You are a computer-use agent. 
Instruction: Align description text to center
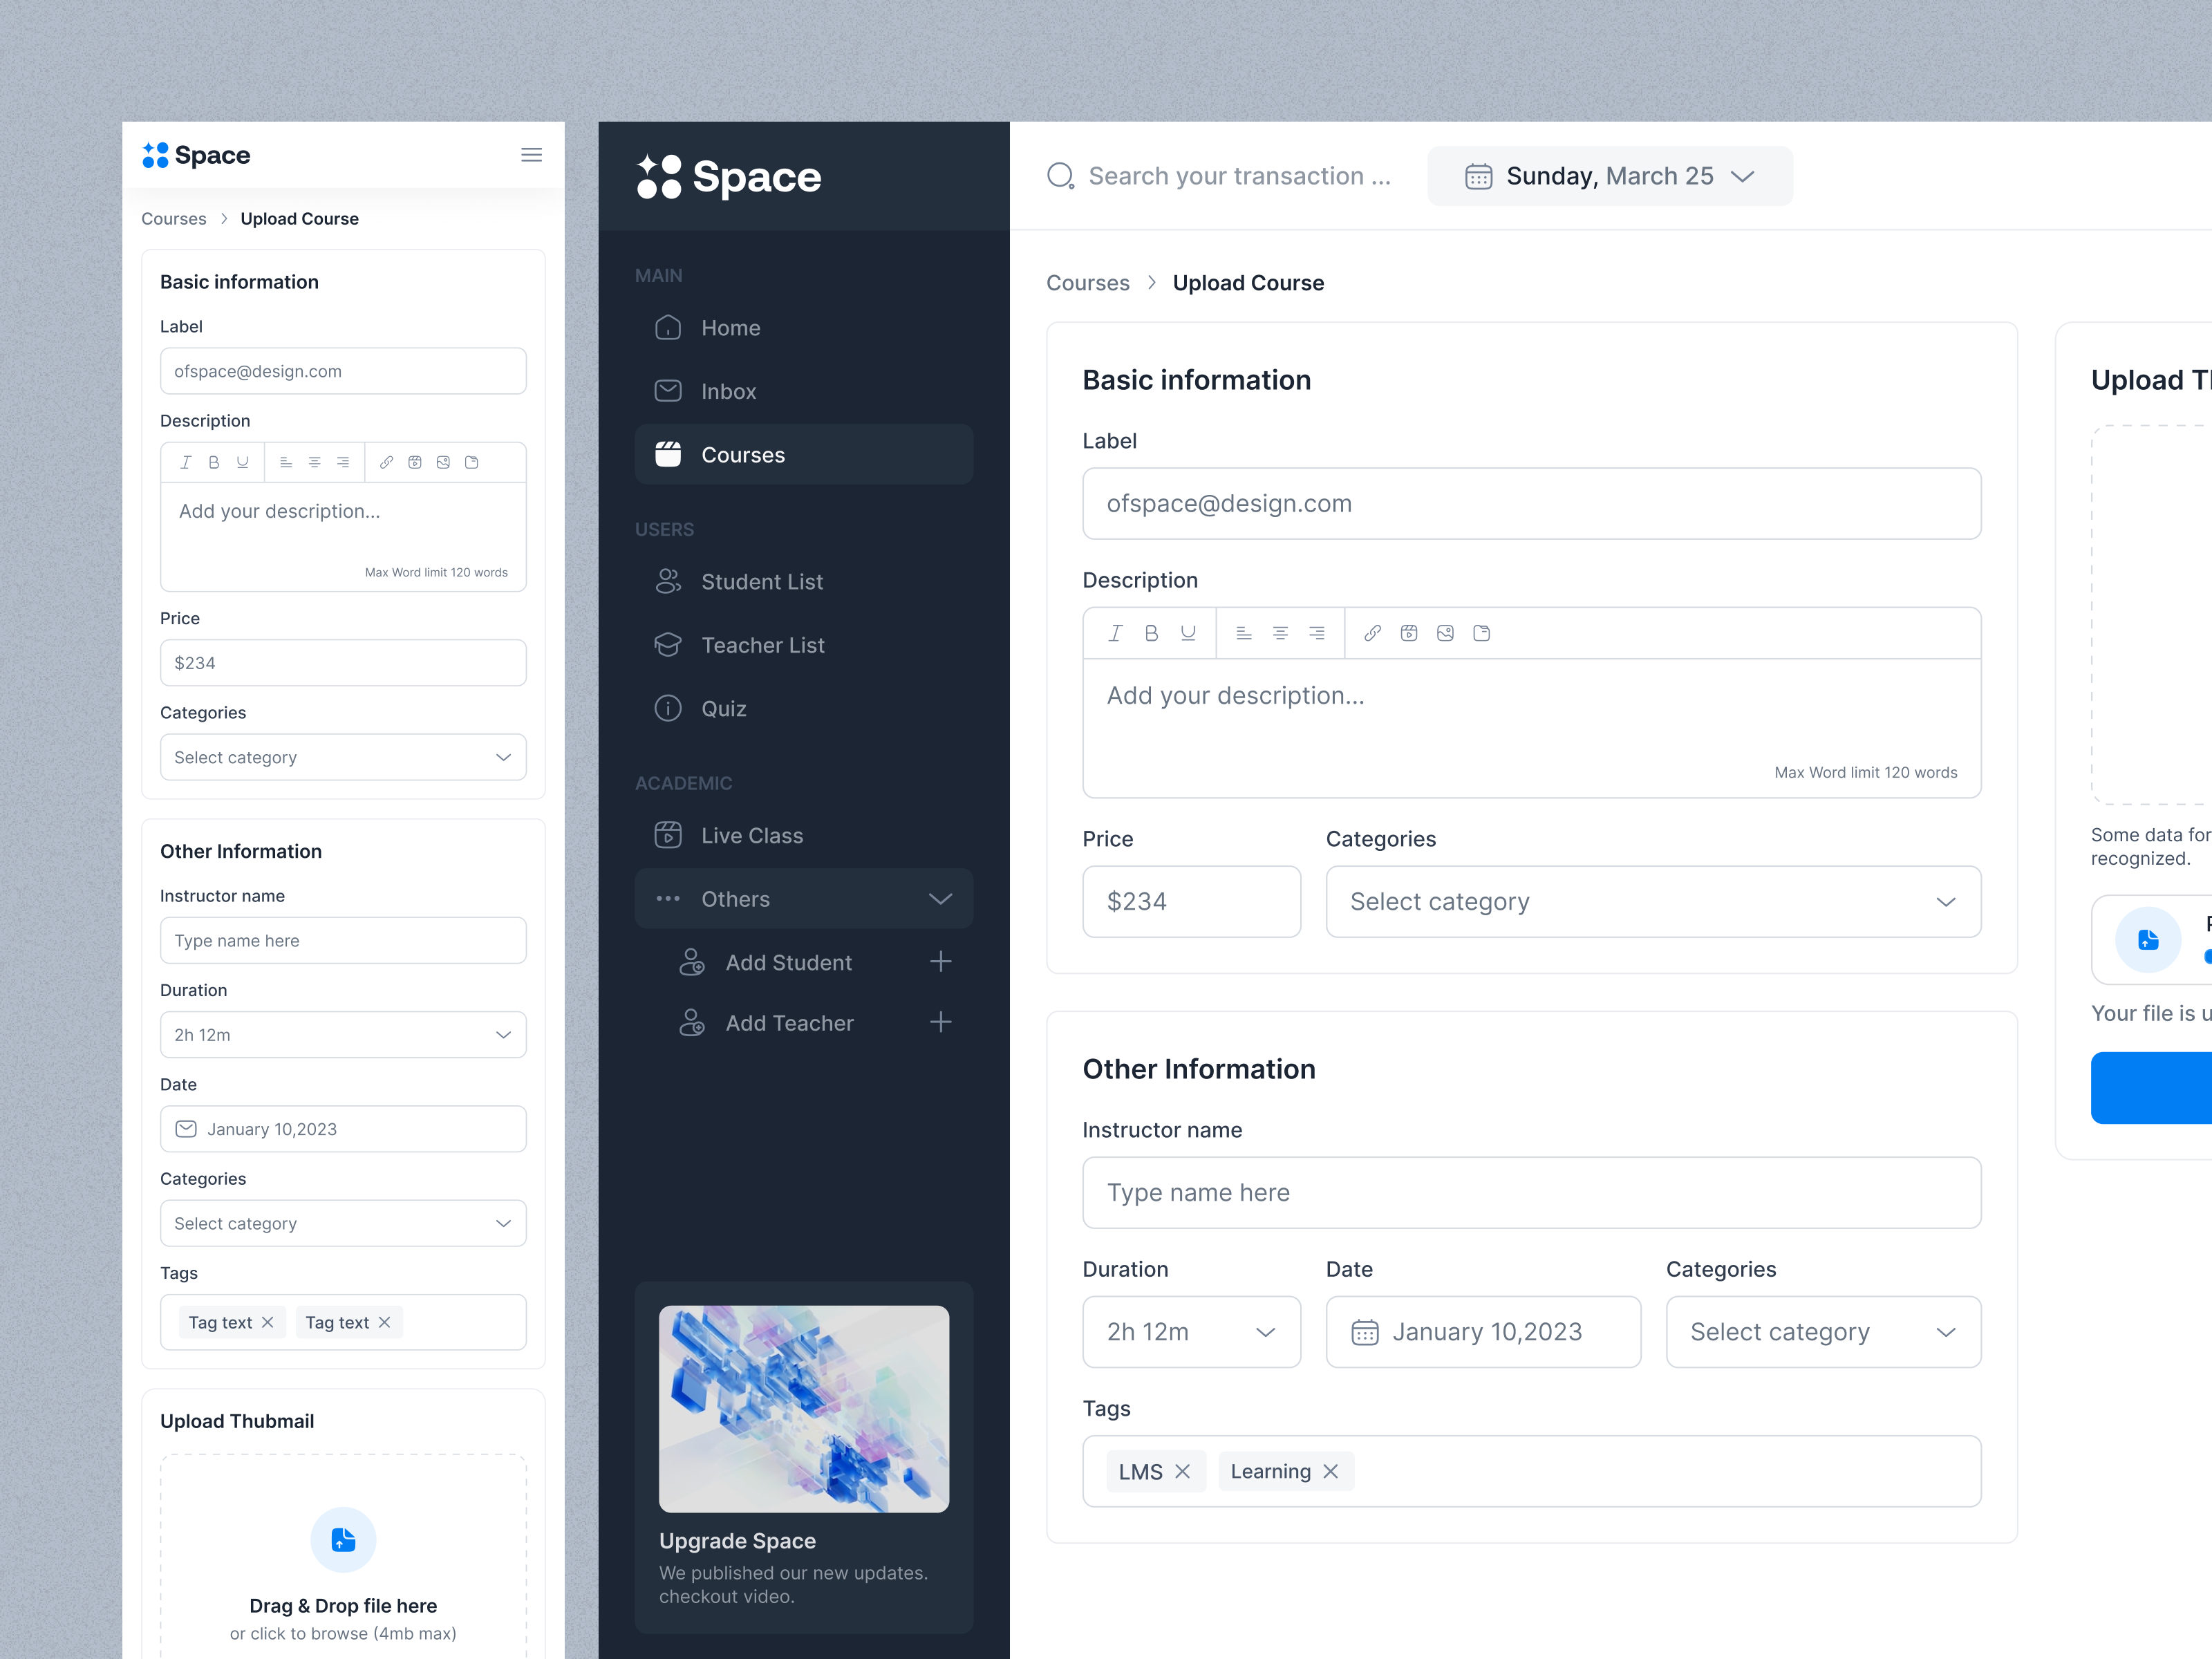pos(1280,632)
